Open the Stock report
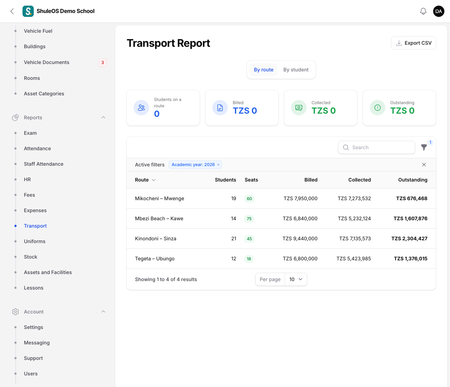This screenshot has height=387, width=450. point(31,257)
